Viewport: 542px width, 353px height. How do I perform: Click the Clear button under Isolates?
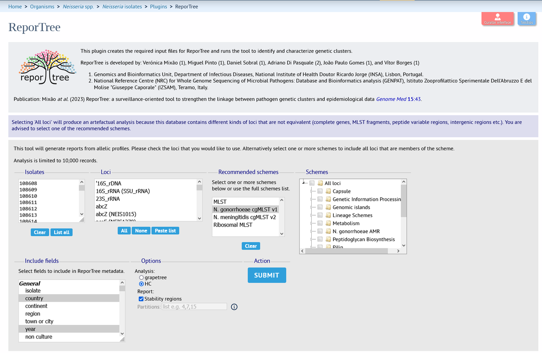pos(40,232)
